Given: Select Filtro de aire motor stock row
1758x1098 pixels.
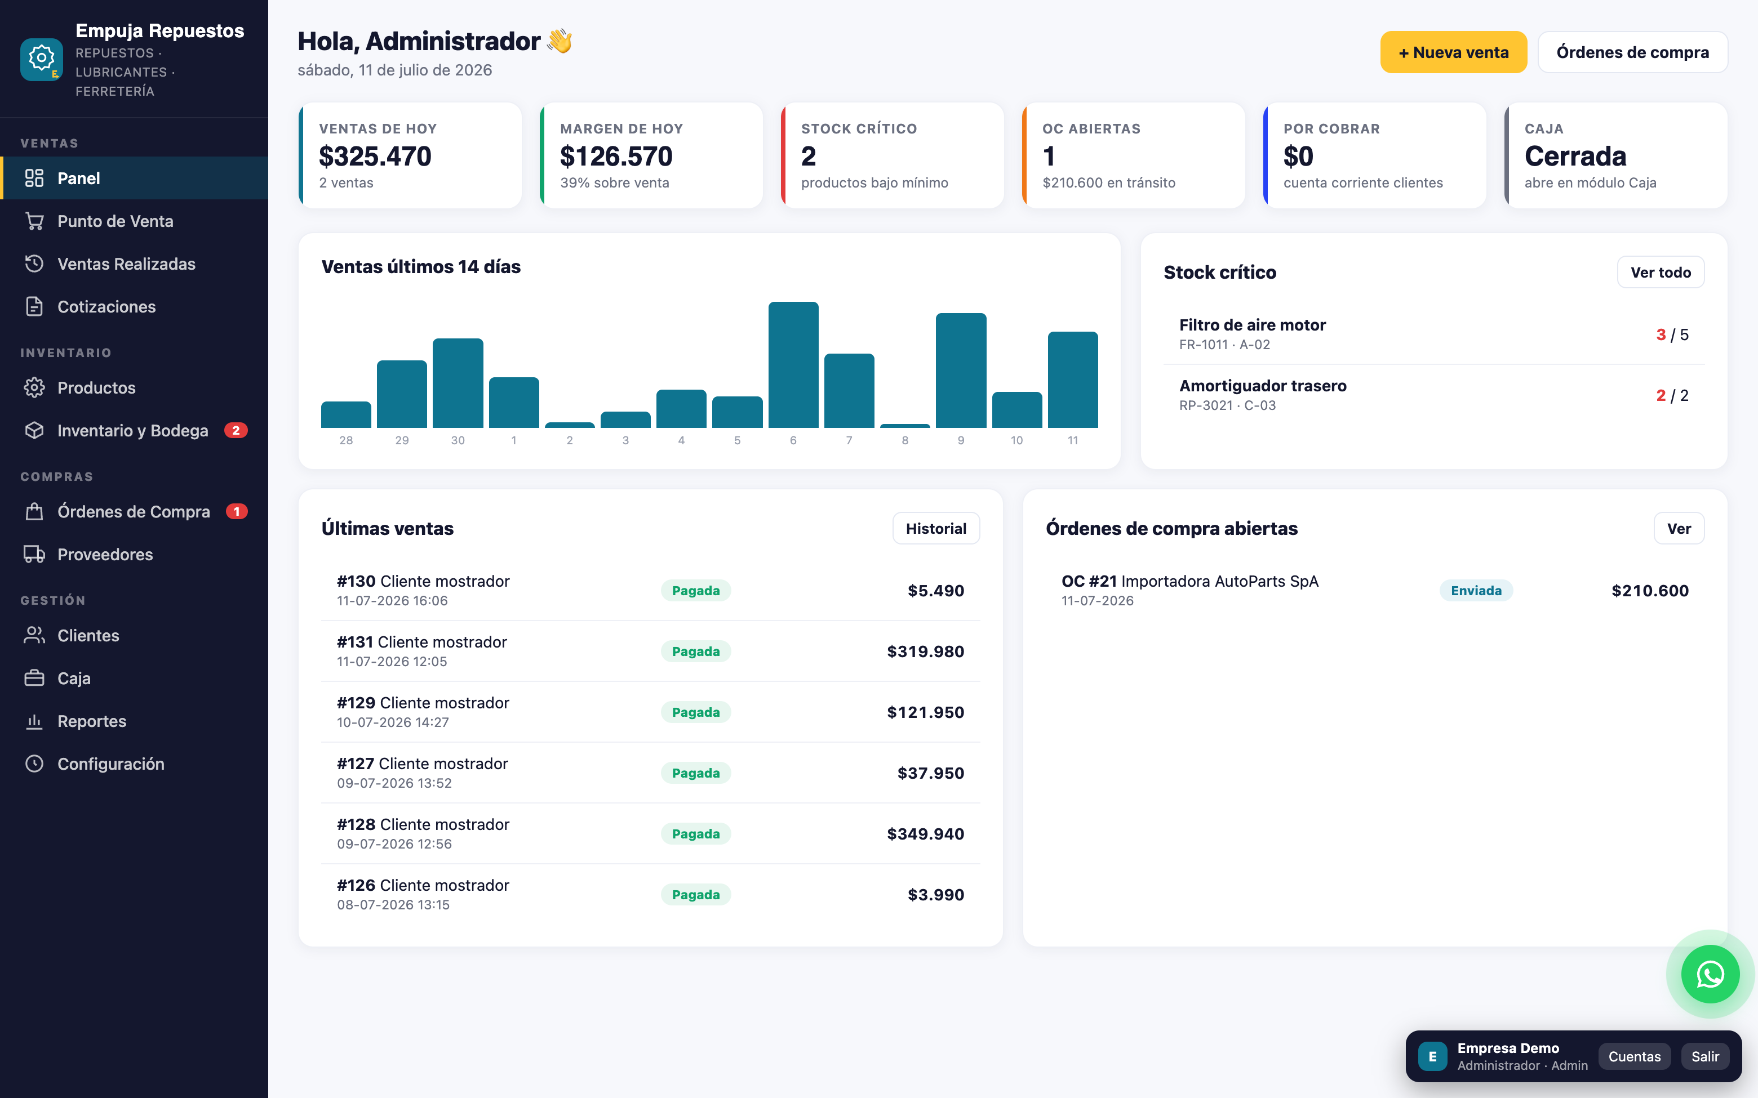Looking at the screenshot, I should [x=1434, y=334].
